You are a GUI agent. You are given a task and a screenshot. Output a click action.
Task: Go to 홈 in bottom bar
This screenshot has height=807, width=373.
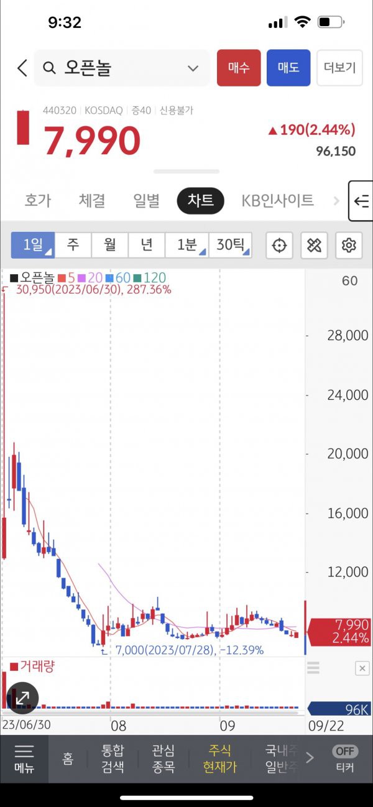point(68,759)
